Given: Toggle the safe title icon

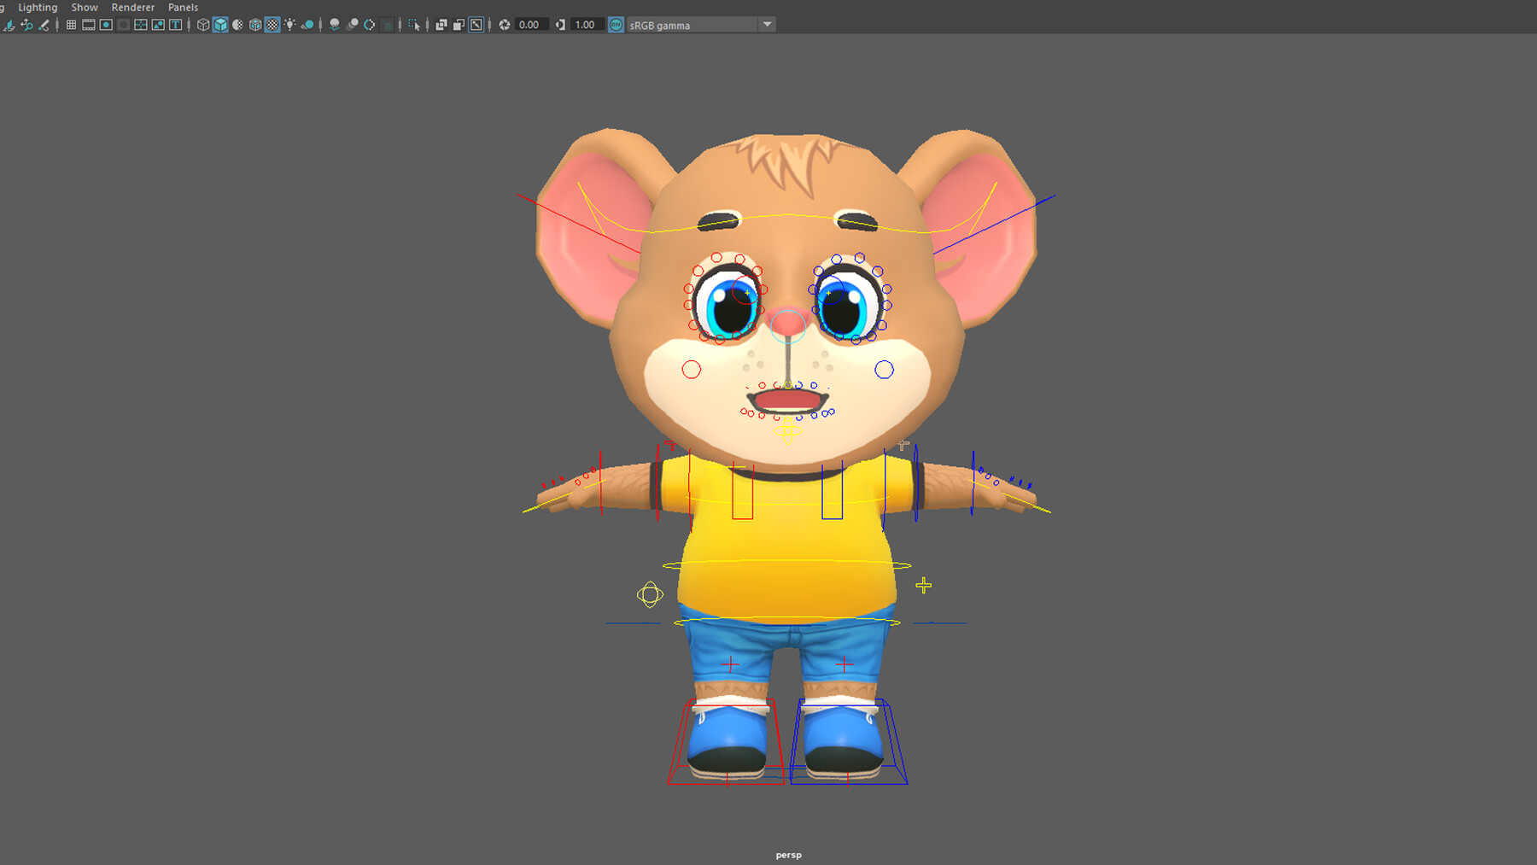Looking at the screenshot, I should pos(175,25).
